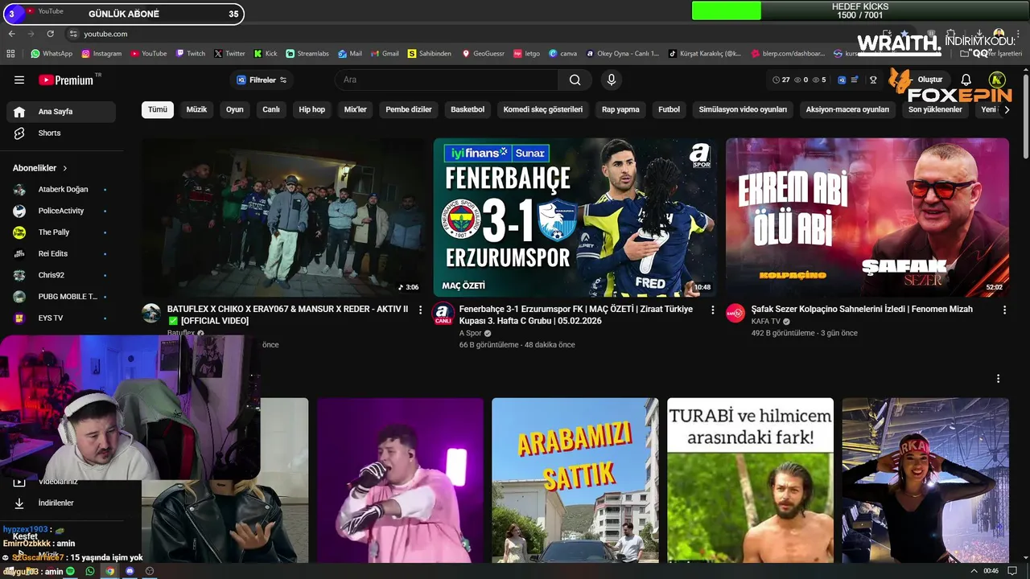Open PoliceActivity subscription channel

pos(61,211)
